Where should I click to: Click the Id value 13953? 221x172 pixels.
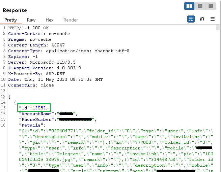[x=39, y=108]
